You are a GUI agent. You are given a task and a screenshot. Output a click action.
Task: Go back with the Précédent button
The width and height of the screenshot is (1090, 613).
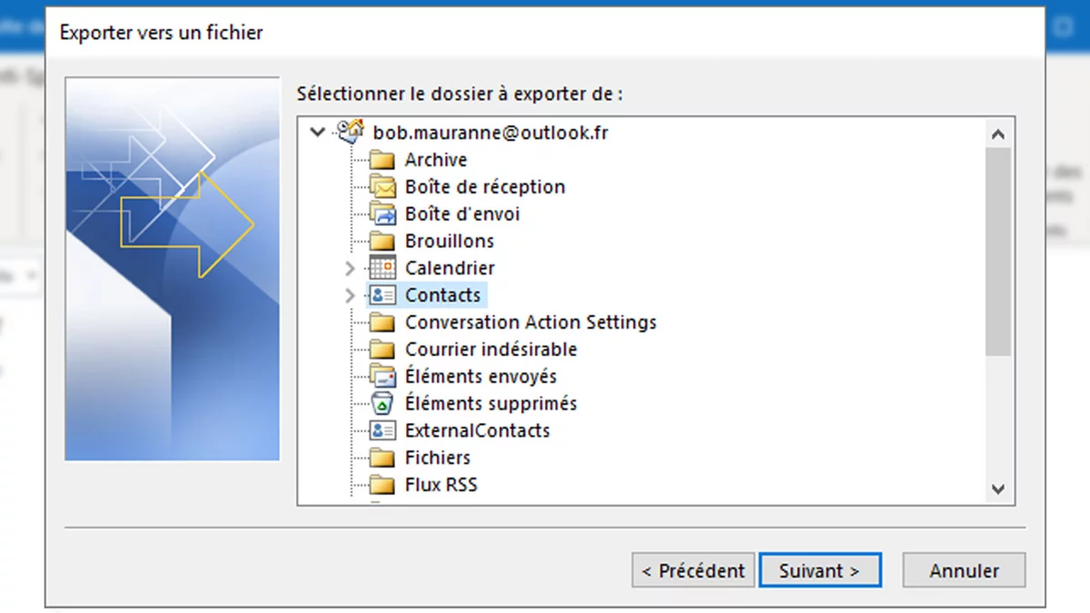pyautogui.click(x=693, y=570)
